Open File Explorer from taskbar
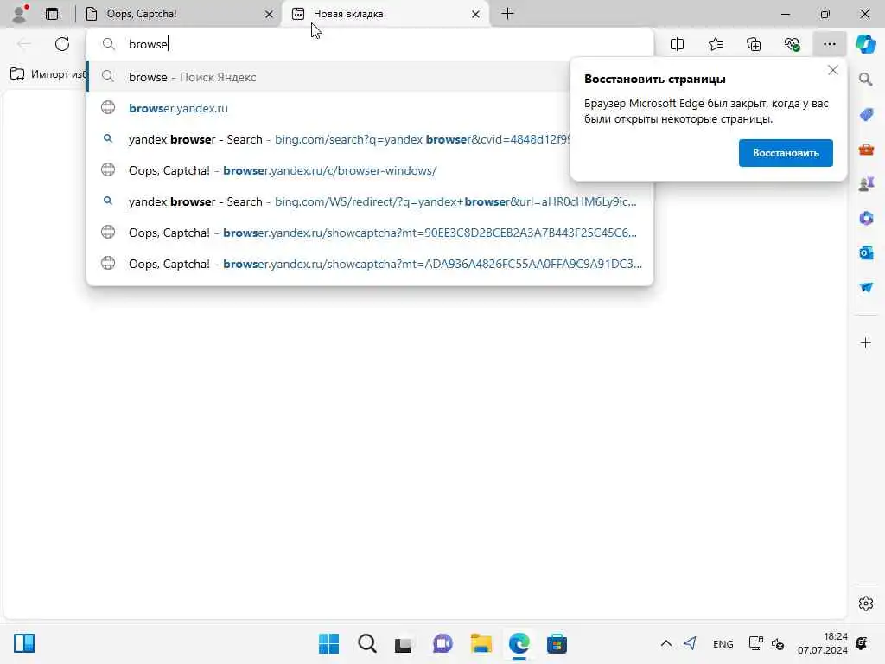This screenshot has height=664, width=885. coord(481,643)
